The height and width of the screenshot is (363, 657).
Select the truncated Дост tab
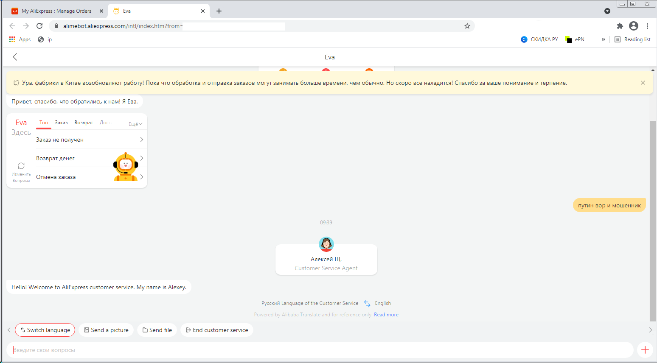(x=105, y=123)
